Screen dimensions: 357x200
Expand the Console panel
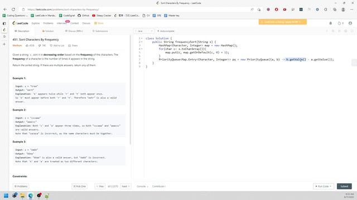[142, 187]
